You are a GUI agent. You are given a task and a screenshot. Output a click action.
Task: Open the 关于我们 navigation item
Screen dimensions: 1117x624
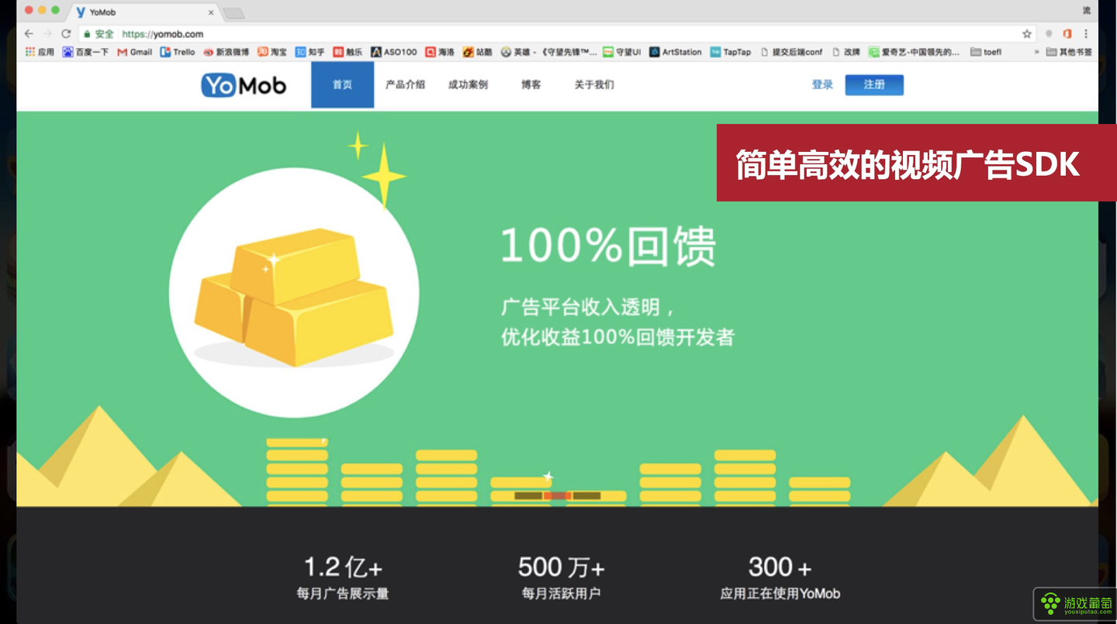(594, 84)
